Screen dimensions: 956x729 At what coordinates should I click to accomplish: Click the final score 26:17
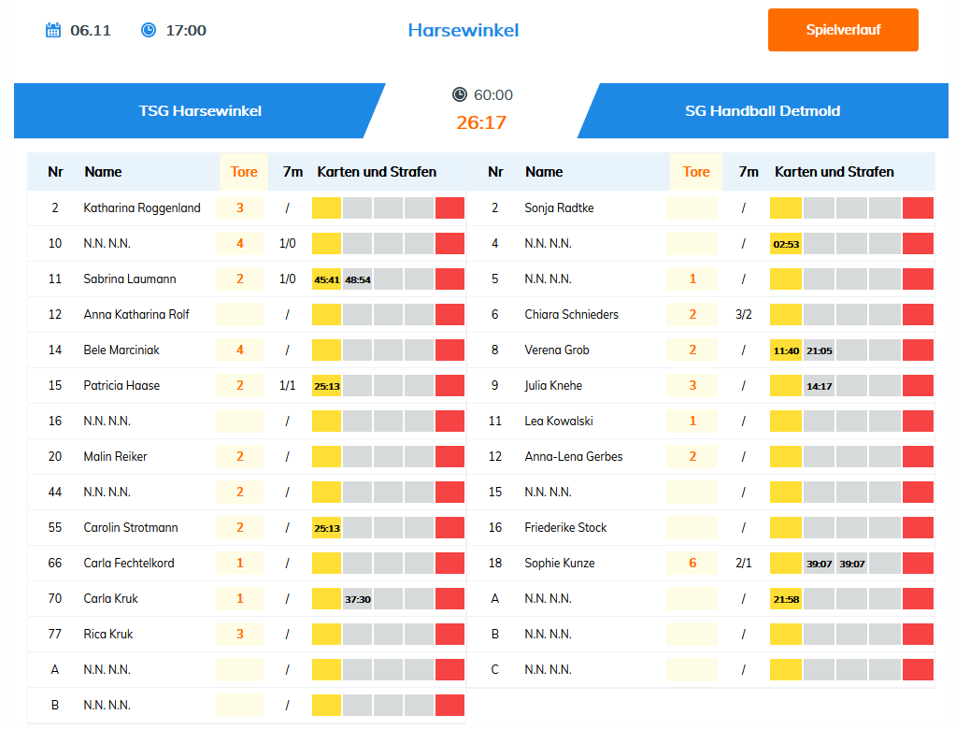[x=481, y=122]
